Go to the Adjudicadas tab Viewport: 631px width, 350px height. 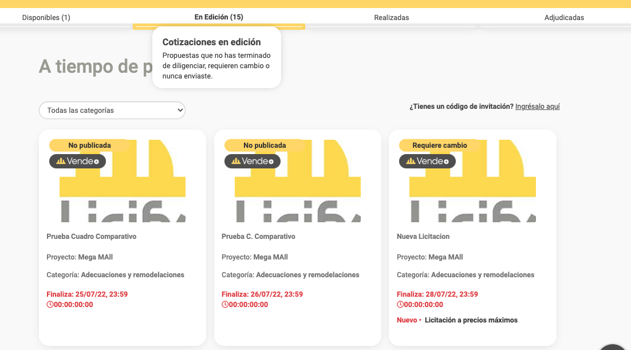[x=564, y=17]
